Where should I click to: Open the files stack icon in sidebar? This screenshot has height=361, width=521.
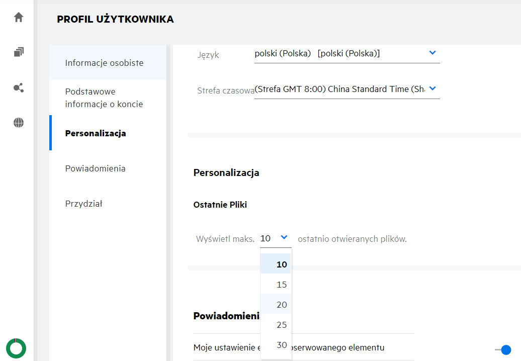click(x=19, y=52)
